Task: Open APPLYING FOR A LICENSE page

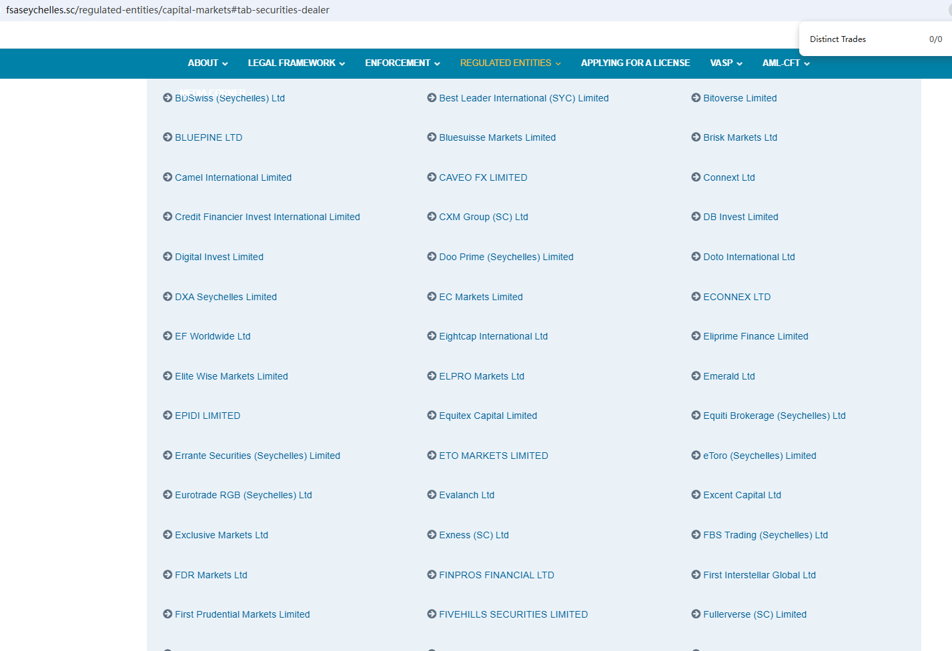Action: (635, 63)
